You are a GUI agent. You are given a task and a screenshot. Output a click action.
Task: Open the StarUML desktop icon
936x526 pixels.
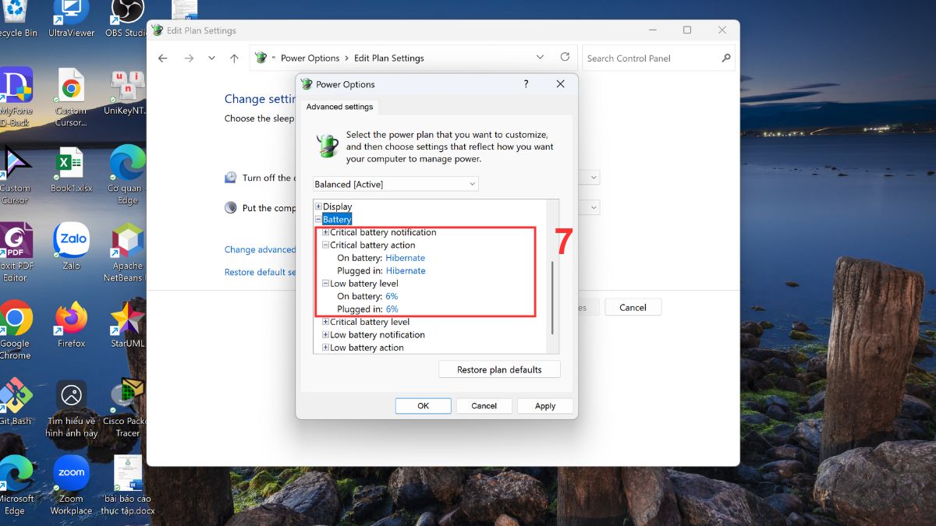click(x=127, y=319)
